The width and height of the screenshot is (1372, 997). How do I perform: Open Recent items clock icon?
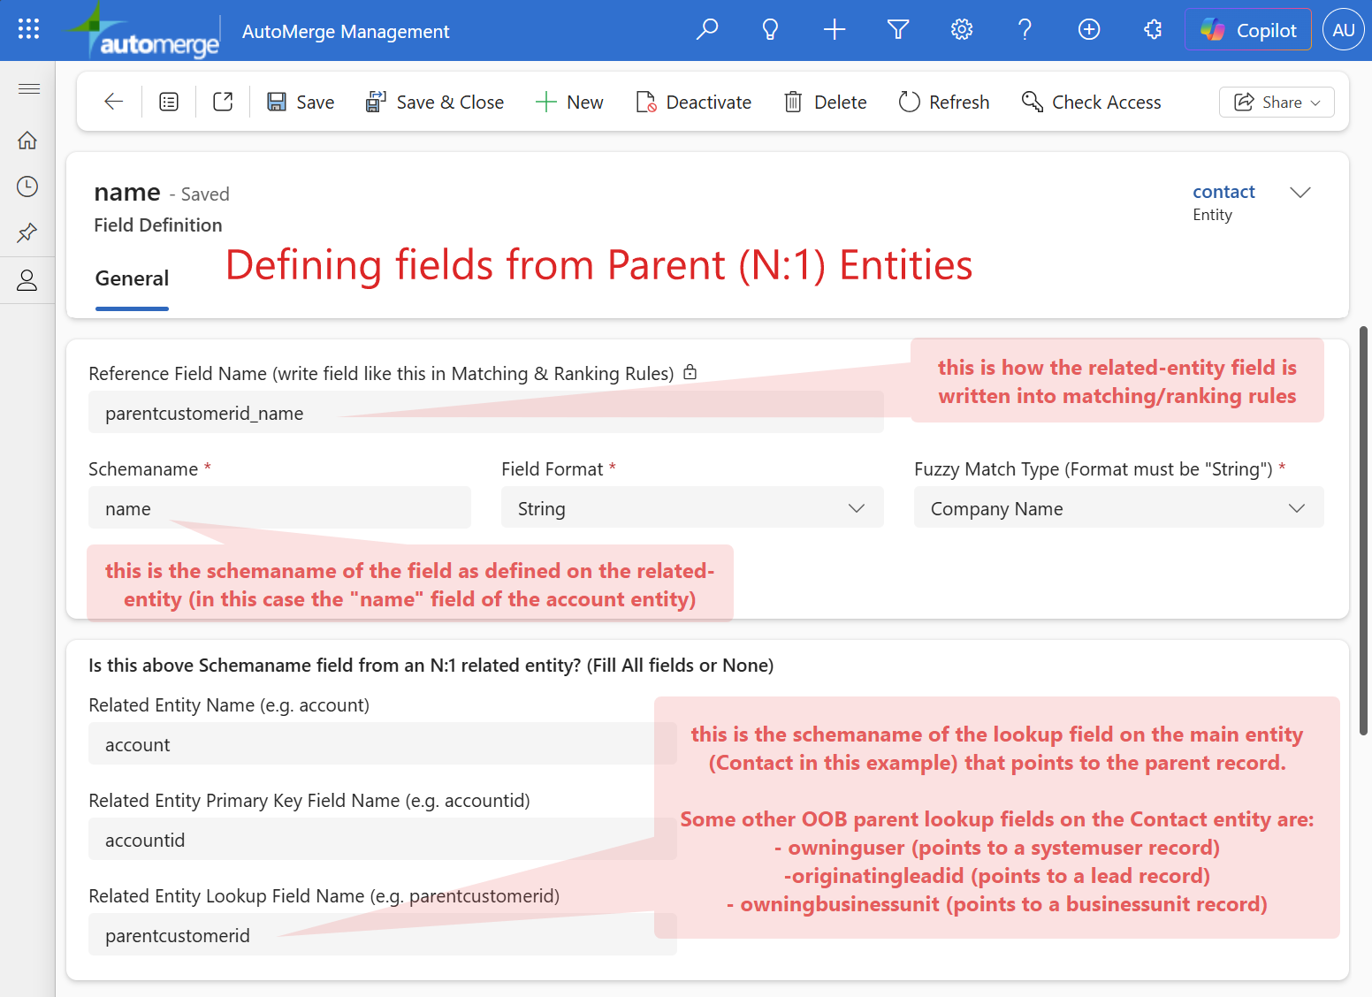click(27, 186)
